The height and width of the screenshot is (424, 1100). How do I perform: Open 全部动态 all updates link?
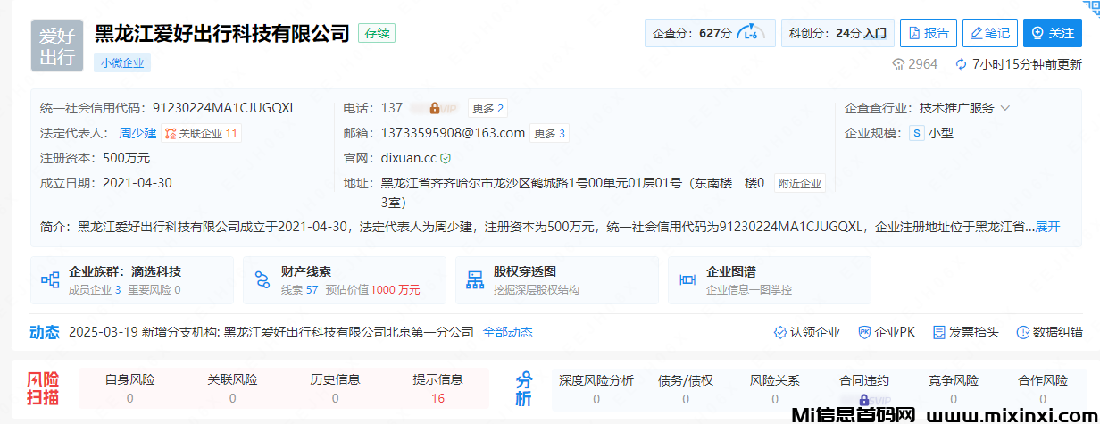(x=508, y=332)
